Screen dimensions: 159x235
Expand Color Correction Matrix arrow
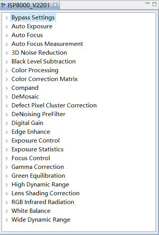tap(6, 79)
